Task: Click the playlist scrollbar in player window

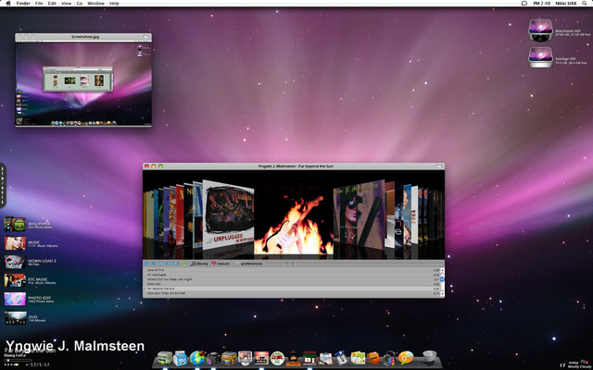Action: [441, 277]
